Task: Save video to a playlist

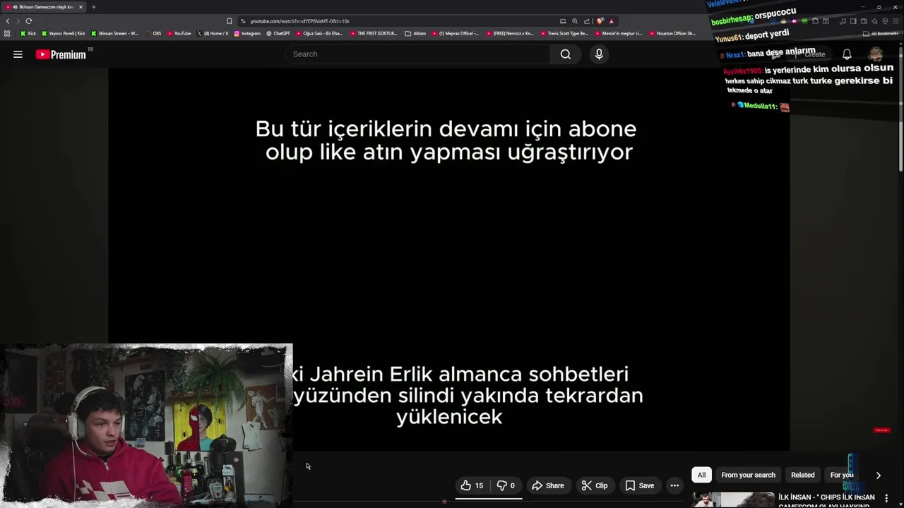Action: click(640, 485)
